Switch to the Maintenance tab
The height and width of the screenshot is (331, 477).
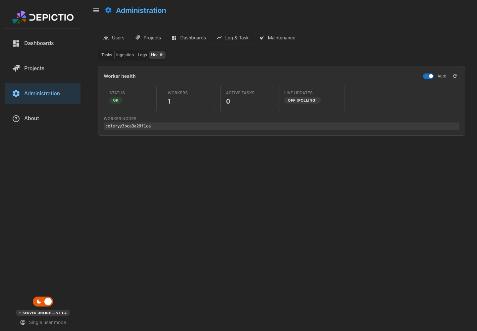[x=277, y=38]
